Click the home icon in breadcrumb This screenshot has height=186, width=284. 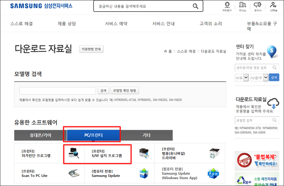(165, 51)
